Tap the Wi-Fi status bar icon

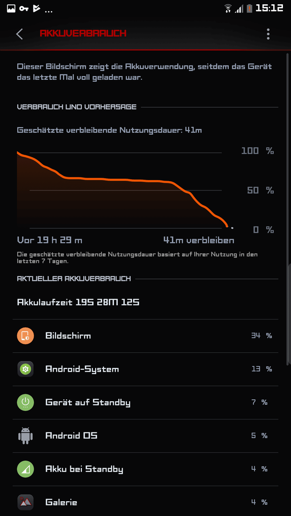point(228,8)
